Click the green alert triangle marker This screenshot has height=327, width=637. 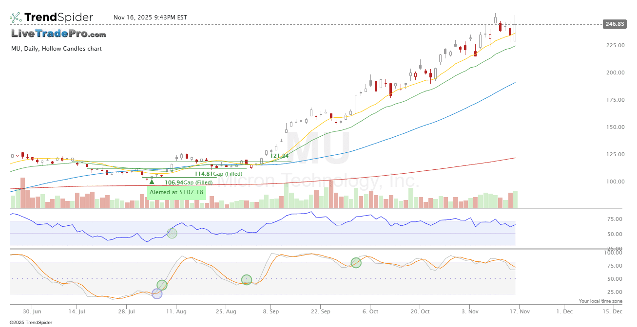(x=152, y=182)
